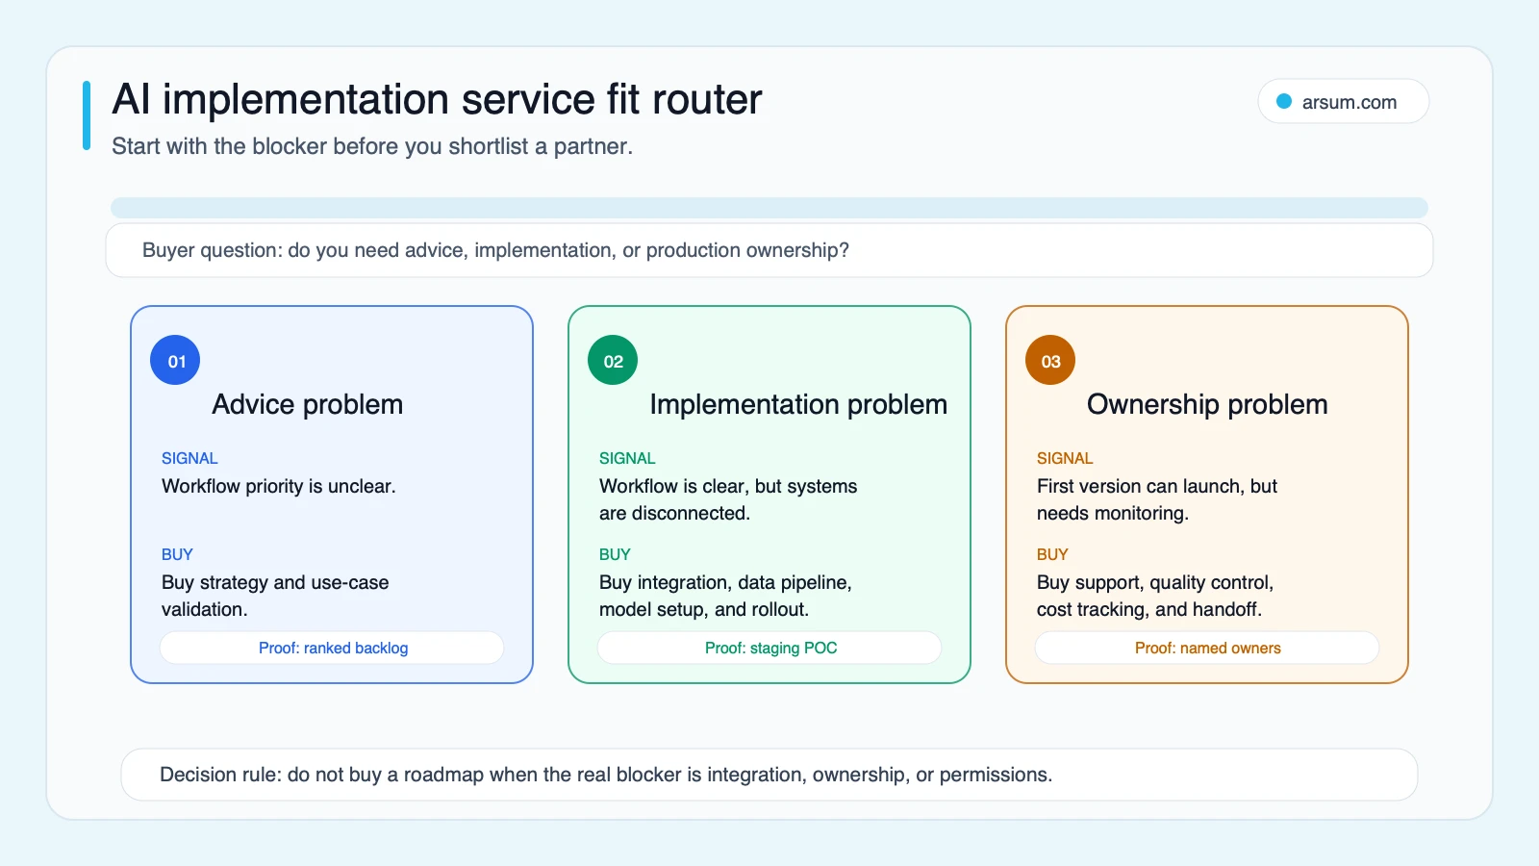Screen dimensions: 1539x866
Task: Click SIGNAL label in Advice problem card
Action: click(x=189, y=458)
